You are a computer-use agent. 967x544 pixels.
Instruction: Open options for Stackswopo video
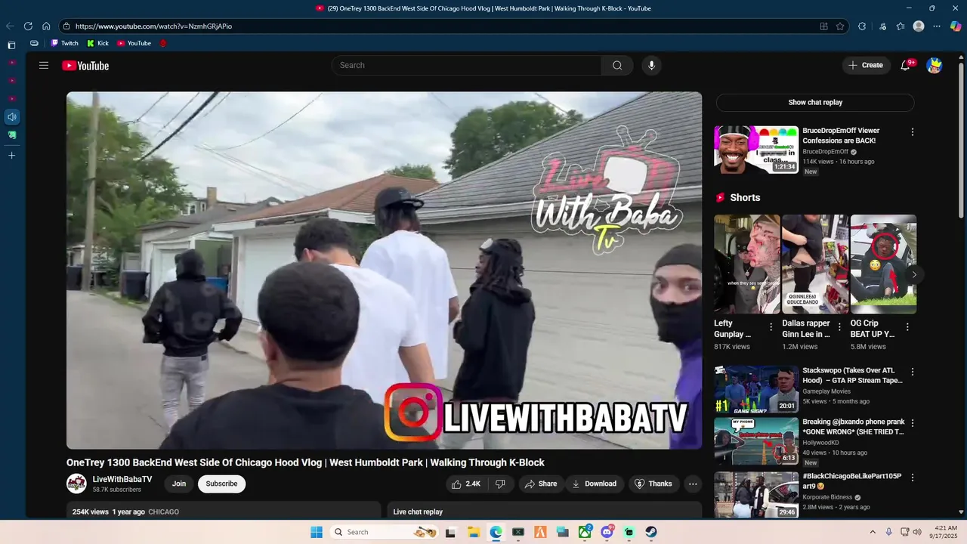912,372
